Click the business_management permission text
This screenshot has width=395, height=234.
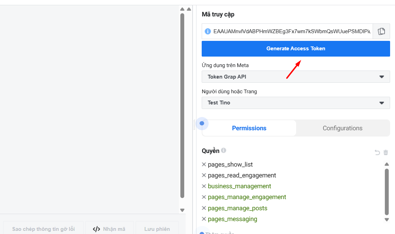239,186
